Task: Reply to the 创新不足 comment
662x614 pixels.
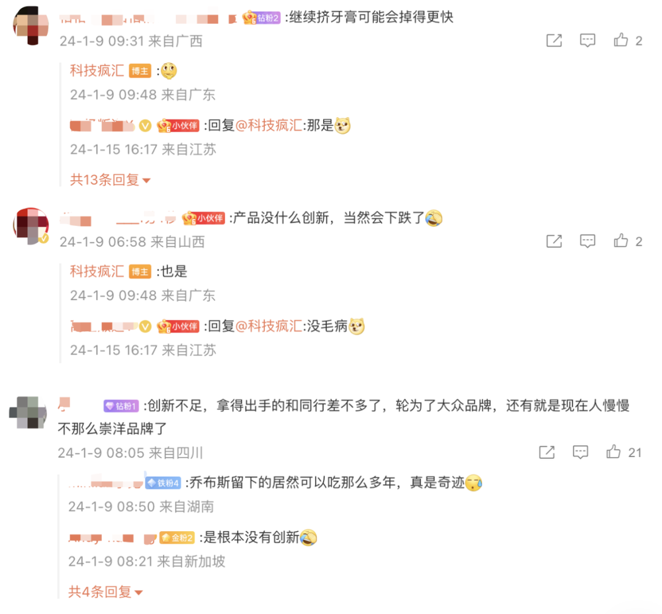Action: point(580,452)
